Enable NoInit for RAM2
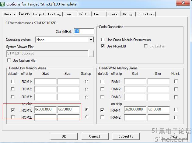 176,89
